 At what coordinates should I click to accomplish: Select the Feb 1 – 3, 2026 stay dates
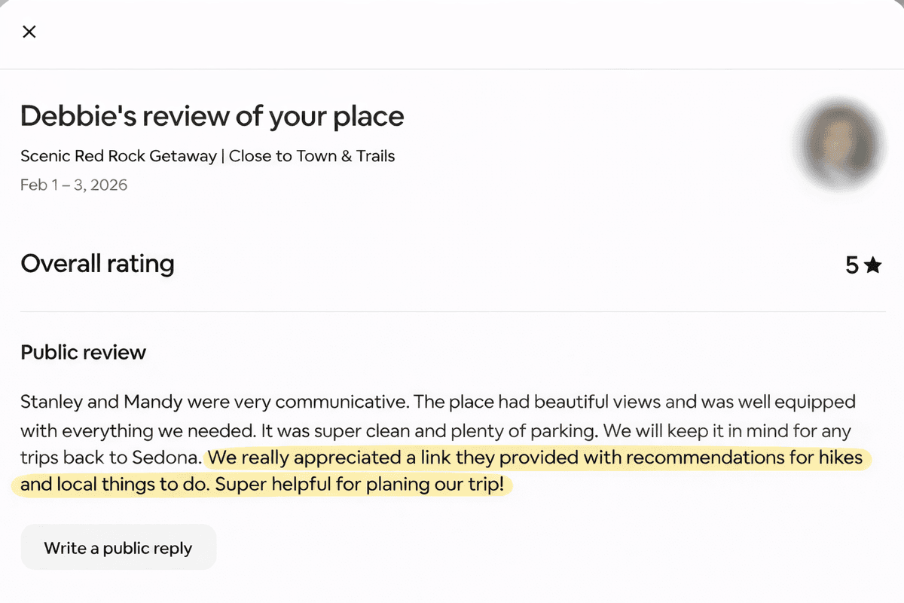click(73, 185)
